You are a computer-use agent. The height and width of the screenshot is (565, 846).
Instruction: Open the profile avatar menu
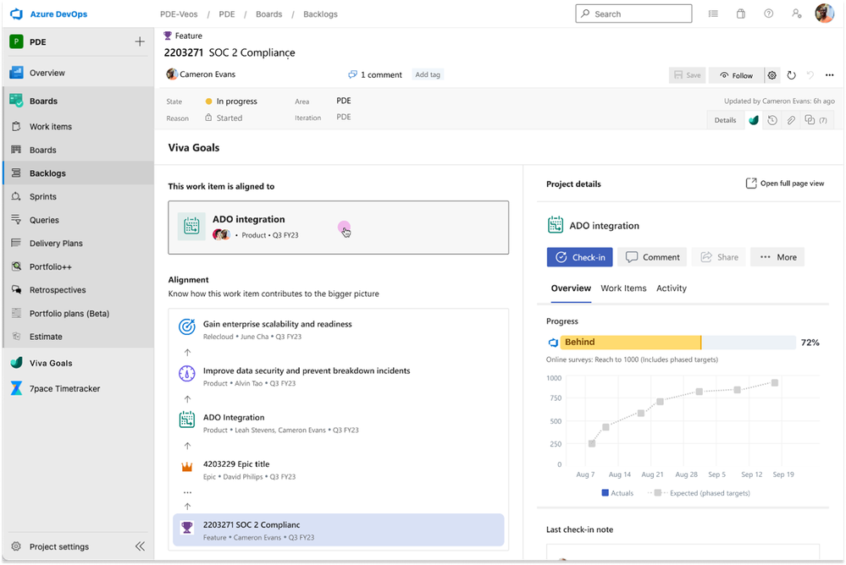click(825, 14)
